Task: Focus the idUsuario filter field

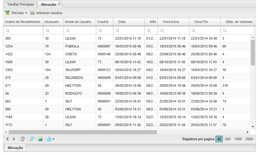Action: pos(53,30)
